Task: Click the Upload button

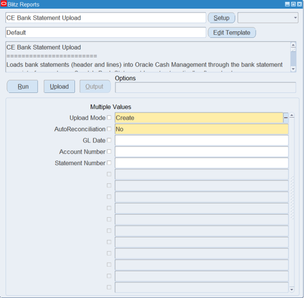Action: (59, 86)
